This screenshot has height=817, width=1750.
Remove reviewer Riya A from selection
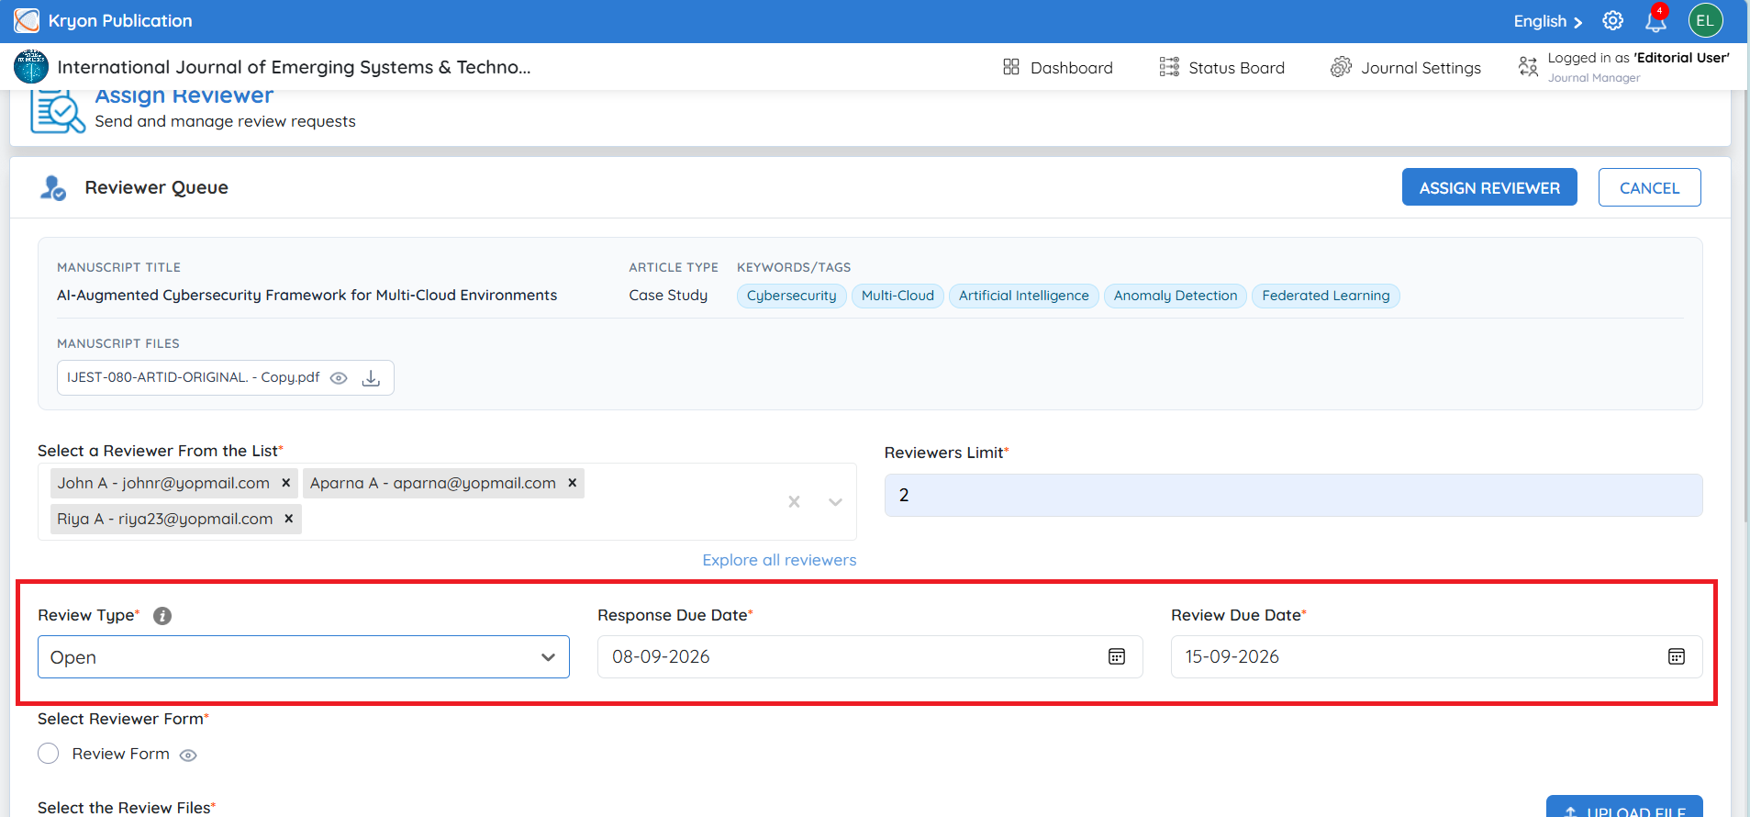pyautogui.click(x=289, y=519)
